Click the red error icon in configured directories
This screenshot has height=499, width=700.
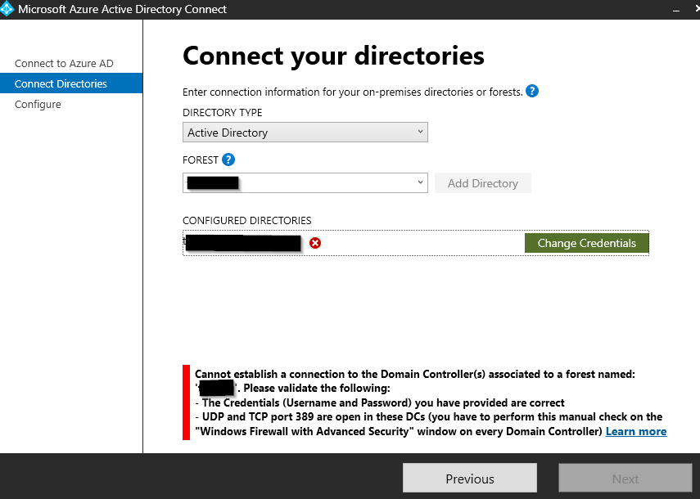(315, 243)
